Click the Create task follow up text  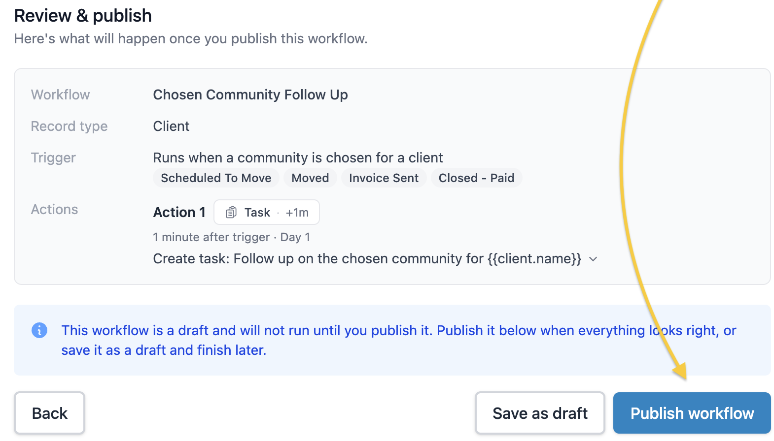click(367, 258)
